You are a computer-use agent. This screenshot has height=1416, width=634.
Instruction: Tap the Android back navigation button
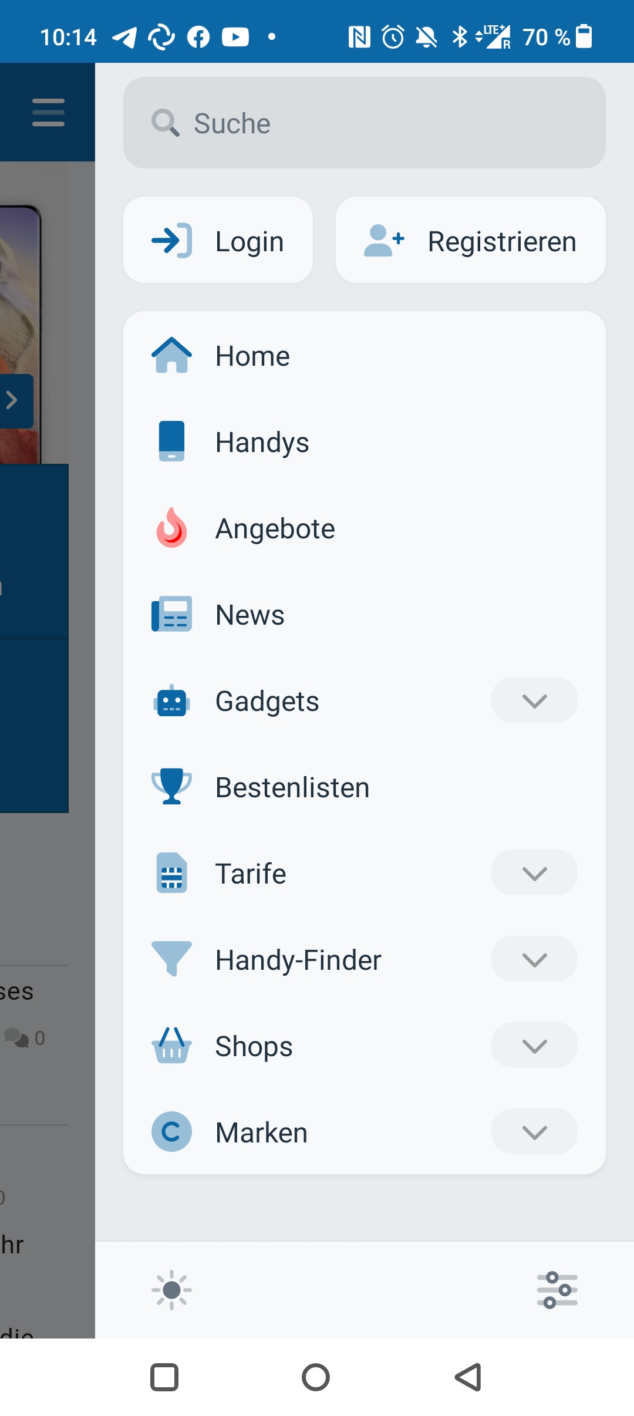click(468, 1377)
